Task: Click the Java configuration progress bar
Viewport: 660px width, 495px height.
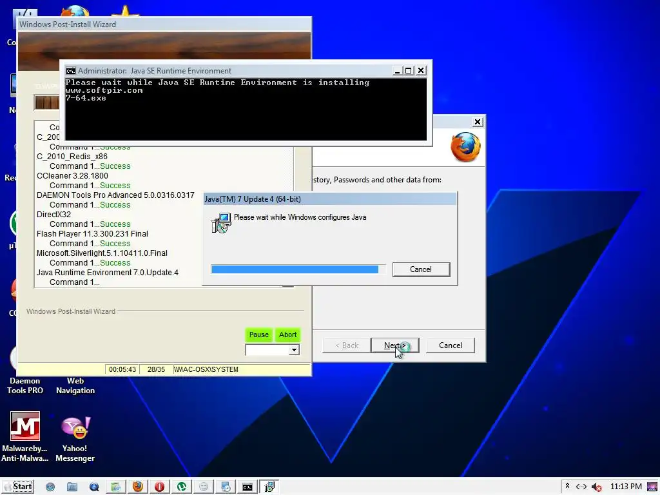Action: [x=298, y=269]
